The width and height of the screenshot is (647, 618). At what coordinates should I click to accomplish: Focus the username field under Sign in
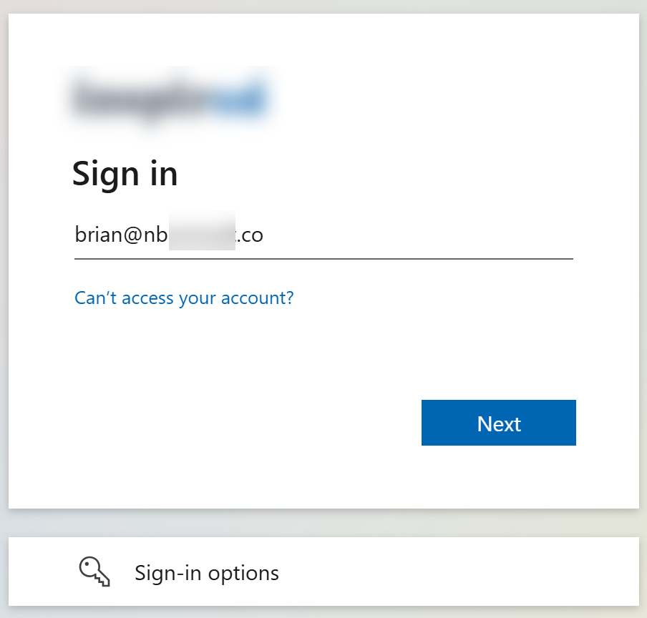point(323,235)
